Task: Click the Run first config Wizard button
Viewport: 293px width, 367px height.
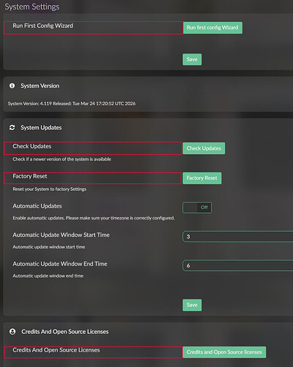Action: coord(212,28)
